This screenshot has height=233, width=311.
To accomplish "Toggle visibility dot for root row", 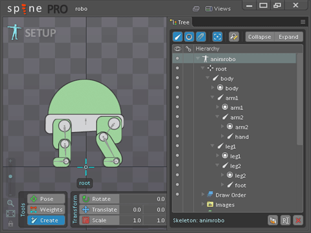I will click(178, 68).
